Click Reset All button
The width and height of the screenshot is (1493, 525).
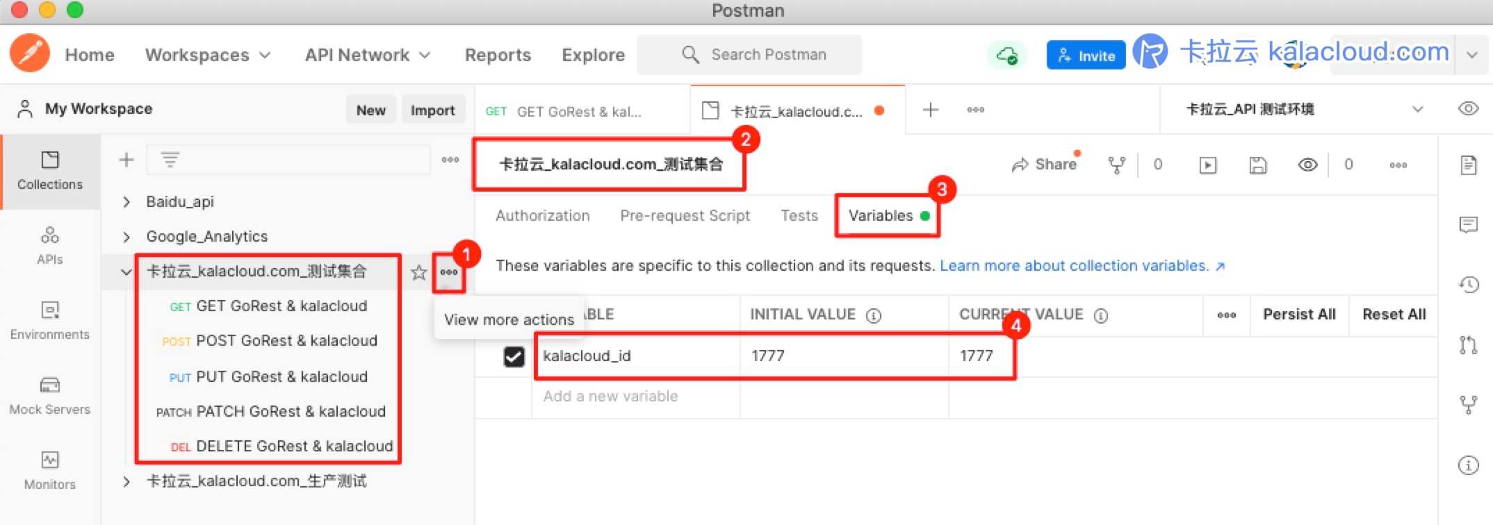pos(1394,315)
